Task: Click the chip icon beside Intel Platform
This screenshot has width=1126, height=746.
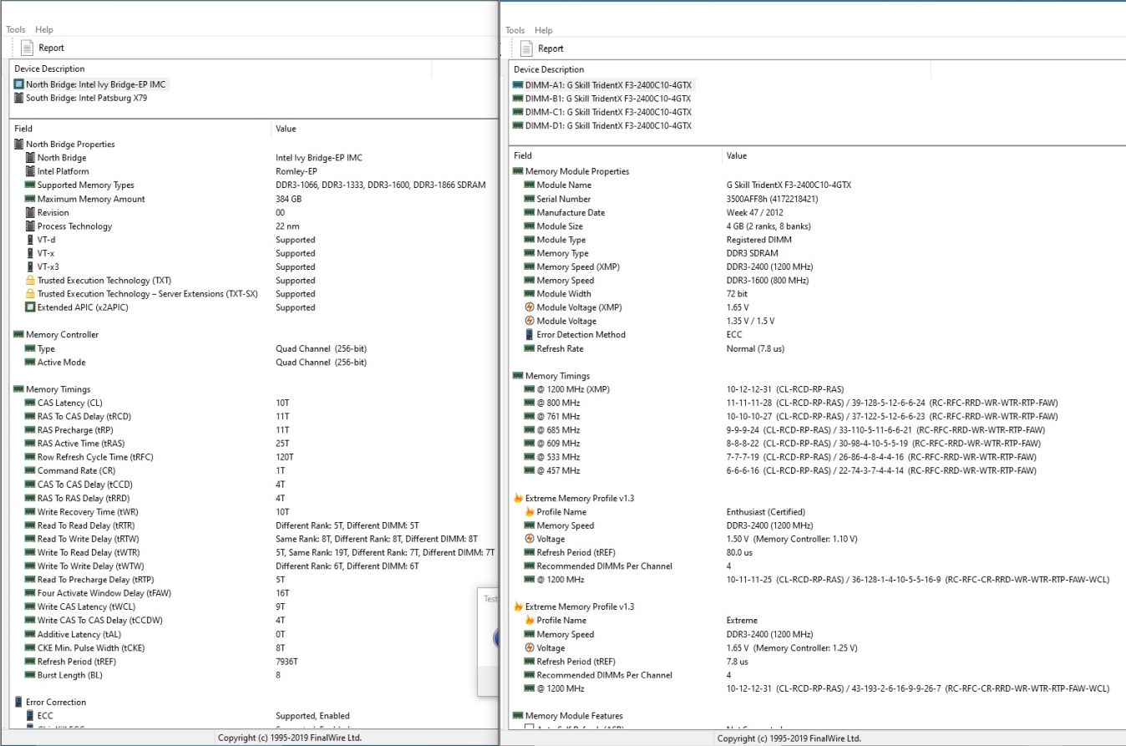Action: coord(31,171)
